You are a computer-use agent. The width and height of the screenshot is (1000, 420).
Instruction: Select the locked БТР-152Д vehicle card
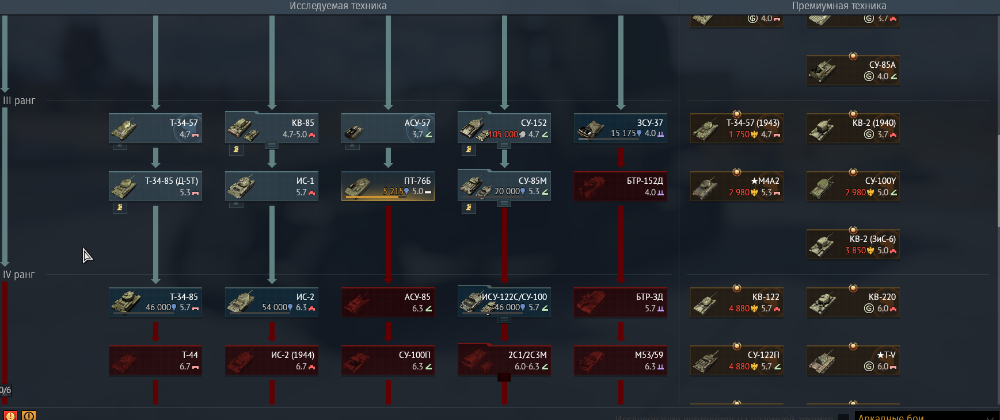click(x=621, y=186)
